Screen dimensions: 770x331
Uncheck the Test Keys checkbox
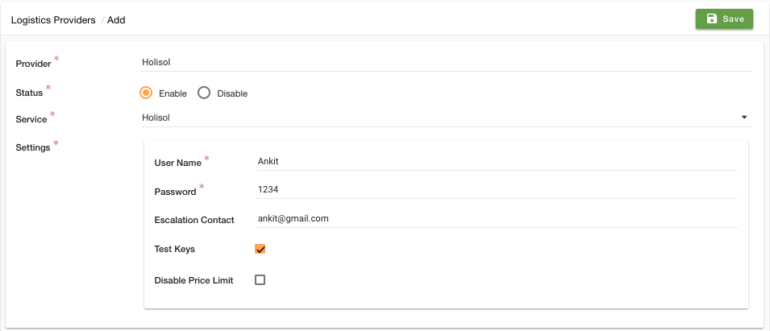click(x=260, y=249)
